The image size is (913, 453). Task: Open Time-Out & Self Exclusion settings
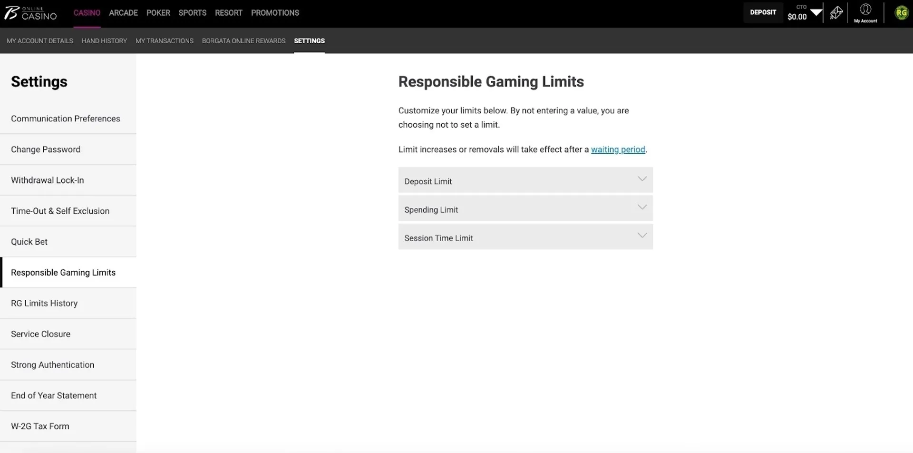[x=60, y=211]
